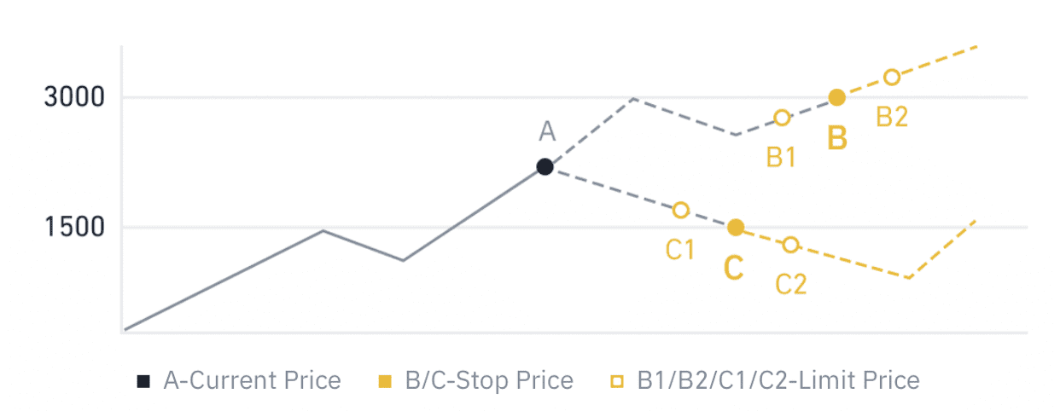Viewport: 1060px width, 411px height.
Task: Click the bold B text label
Action: [x=837, y=138]
